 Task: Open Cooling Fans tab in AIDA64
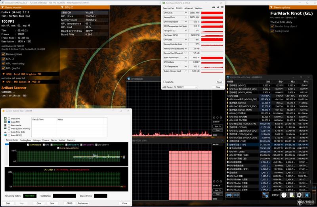coord(25,140)
